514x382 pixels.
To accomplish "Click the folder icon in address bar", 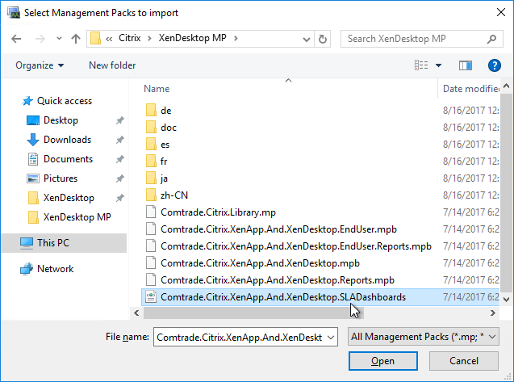I will (95, 39).
